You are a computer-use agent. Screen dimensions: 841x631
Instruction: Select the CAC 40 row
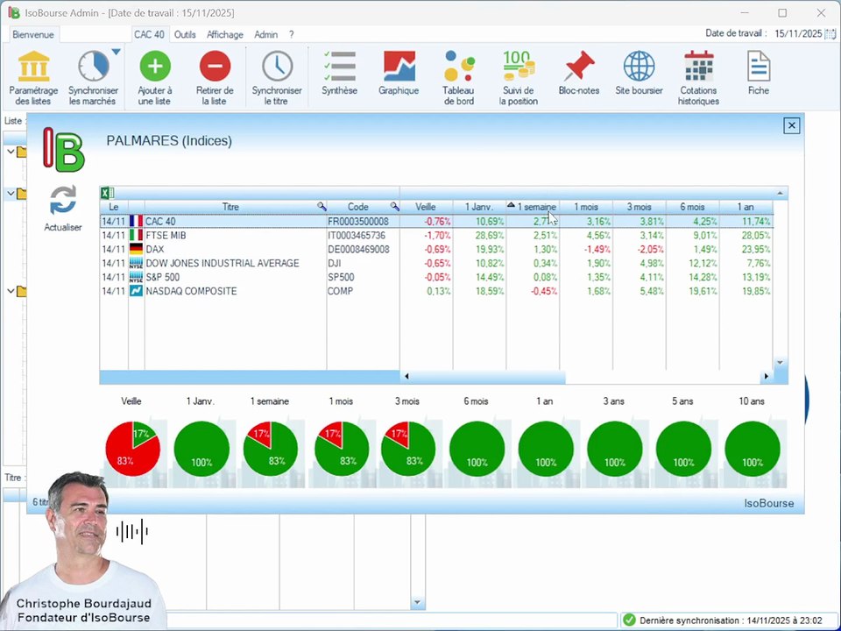click(x=436, y=221)
